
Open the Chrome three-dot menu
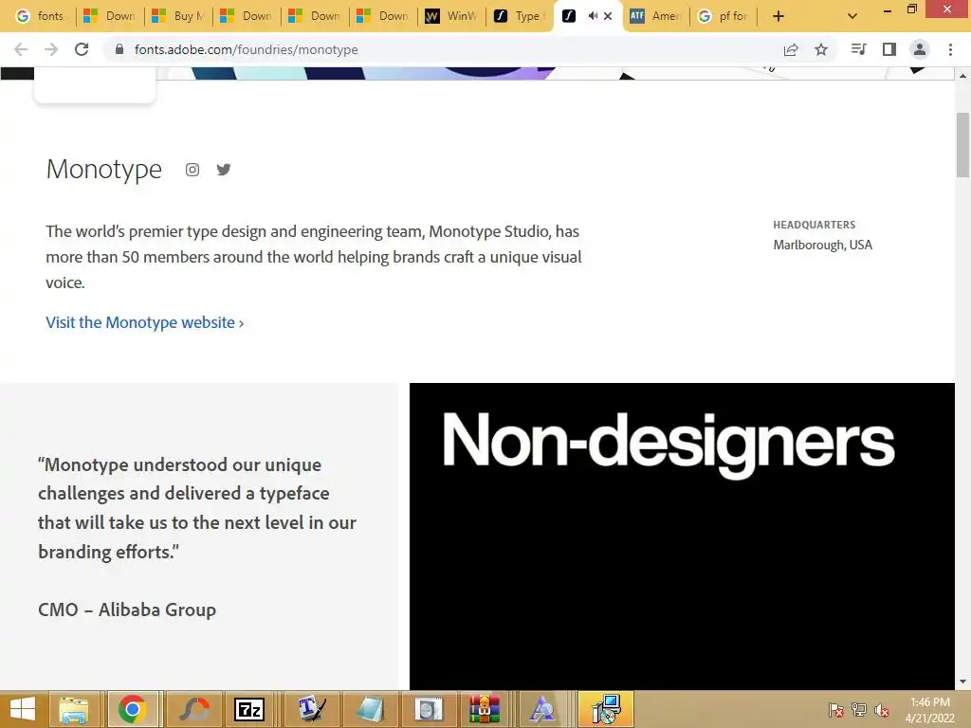[950, 49]
